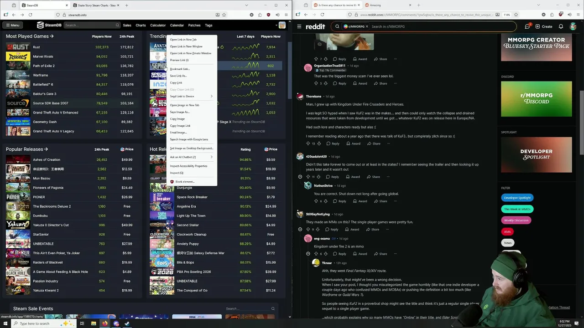Select AMA filter flair
584x328 pixels.
(507, 231)
